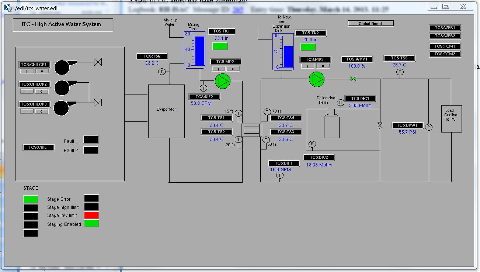Screen dimensions: 480x272
Task: Turn off CHILCP2 with its 0 button
Action: click(x=41, y=91)
